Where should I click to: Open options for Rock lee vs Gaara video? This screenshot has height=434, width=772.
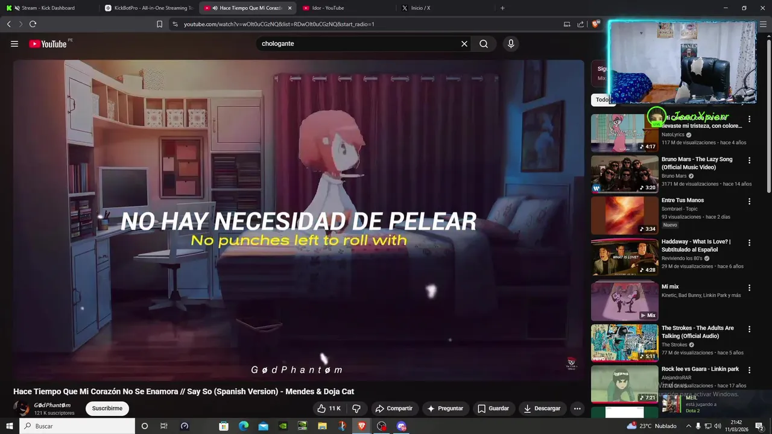tap(750, 370)
